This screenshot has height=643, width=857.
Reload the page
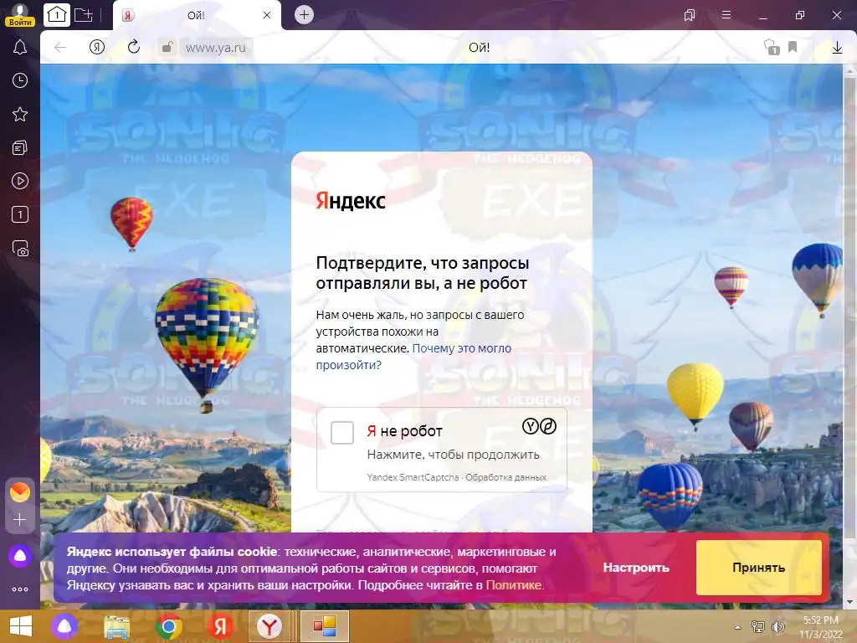[134, 48]
